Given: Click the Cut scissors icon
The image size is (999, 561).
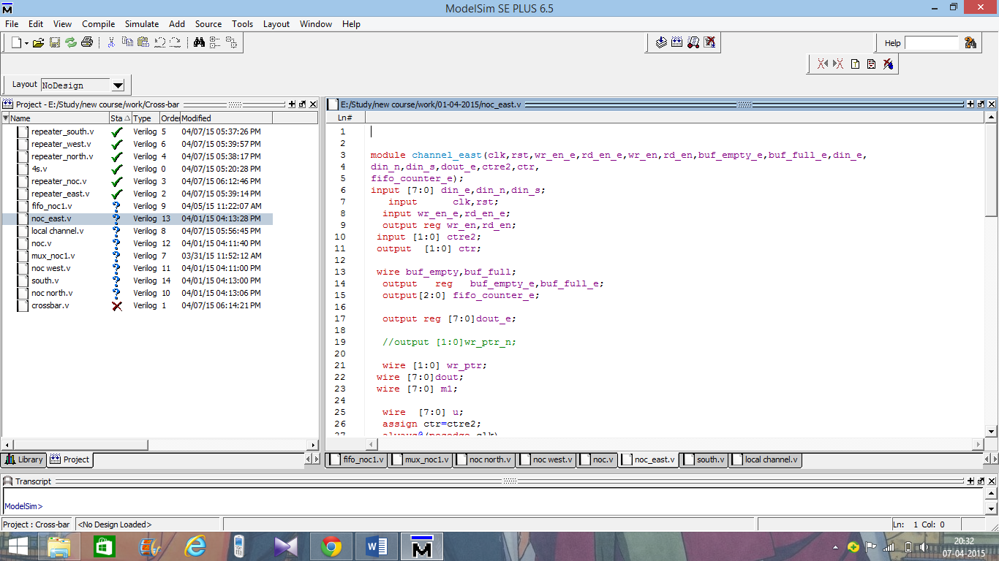Looking at the screenshot, I should click(111, 43).
